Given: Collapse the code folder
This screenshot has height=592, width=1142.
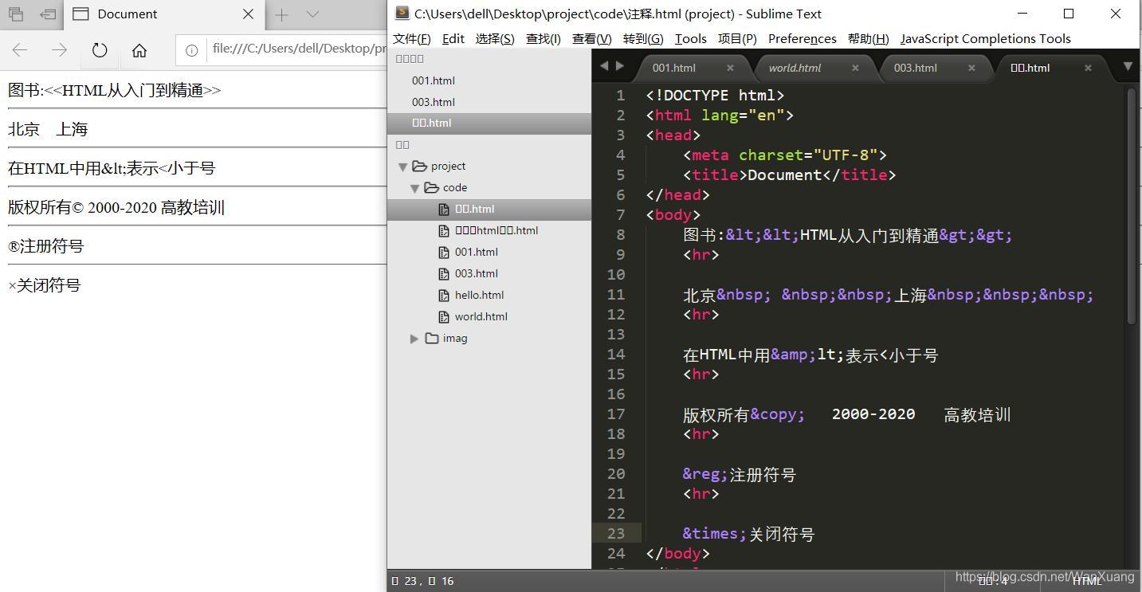Looking at the screenshot, I should tap(414, 188).
